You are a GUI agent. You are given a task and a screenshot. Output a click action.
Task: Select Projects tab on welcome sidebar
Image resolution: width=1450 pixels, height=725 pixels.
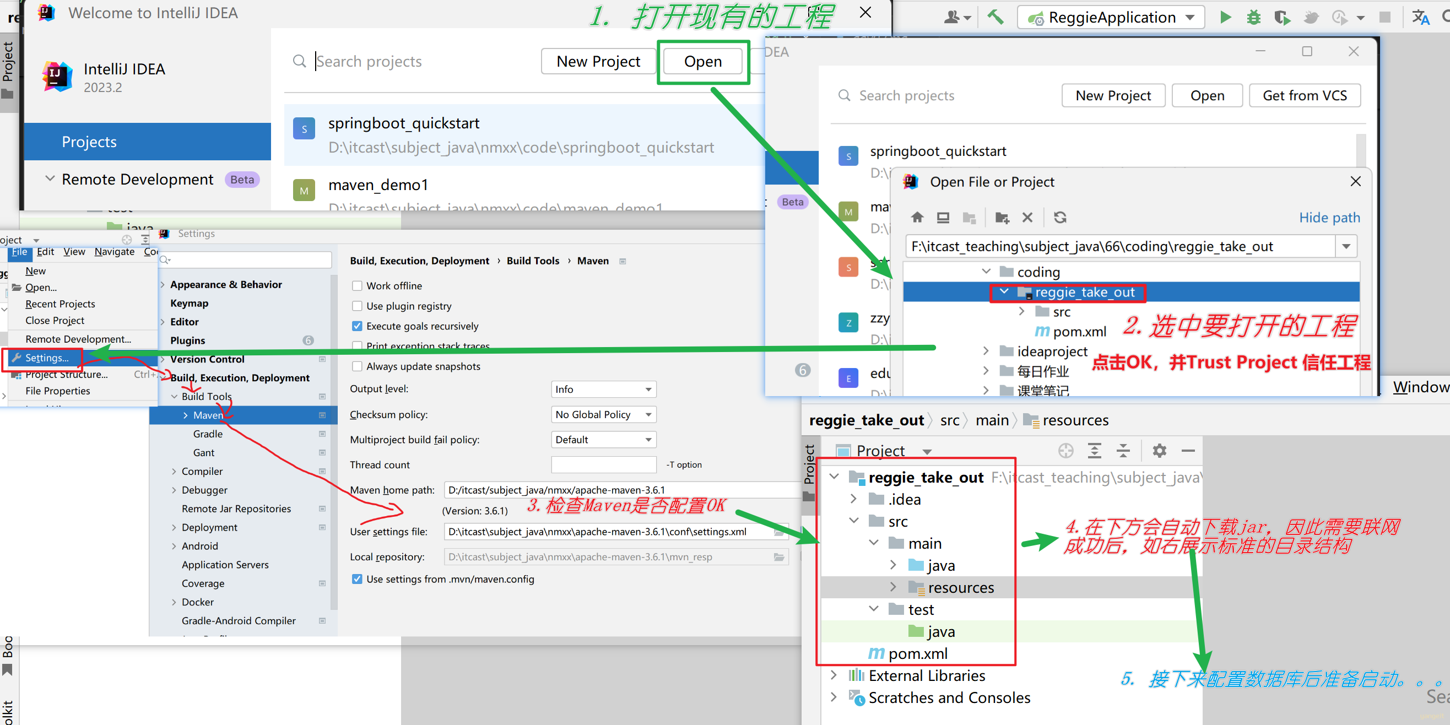pyautogui.click(x=148, y=142)
